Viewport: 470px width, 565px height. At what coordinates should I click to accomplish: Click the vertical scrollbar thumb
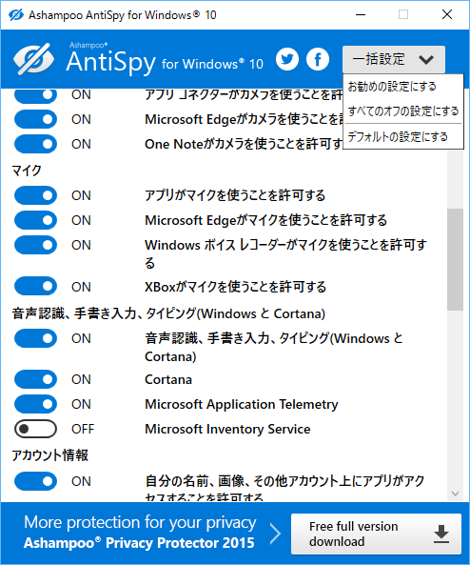(x=455, y=259)
